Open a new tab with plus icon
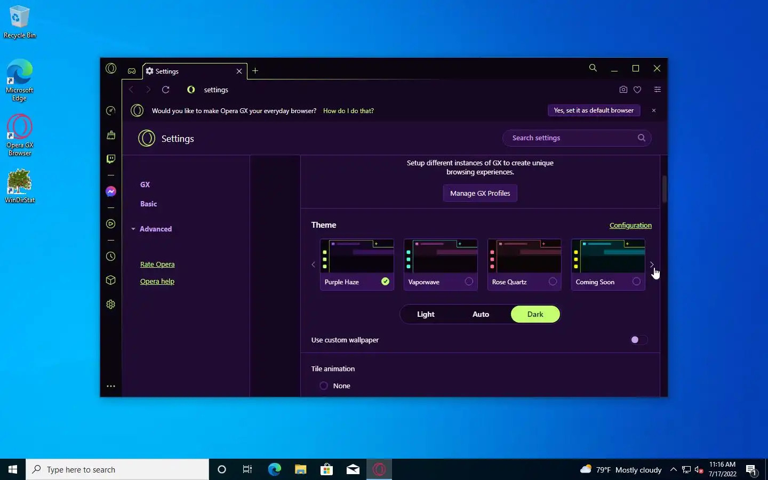The image size is (768, 480). (255, 71)
